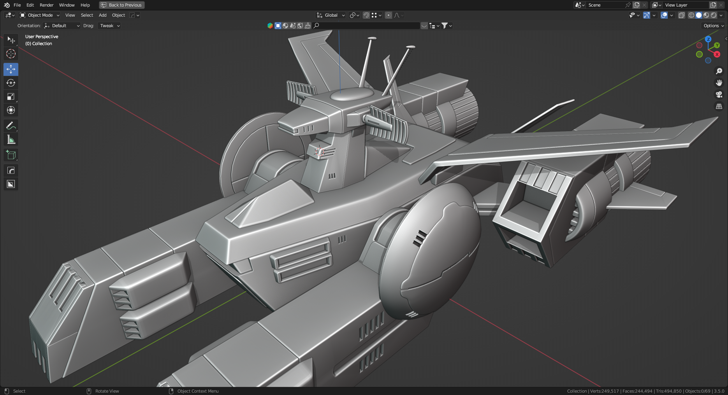Open Orientation Default dropdown

(62, 26)
